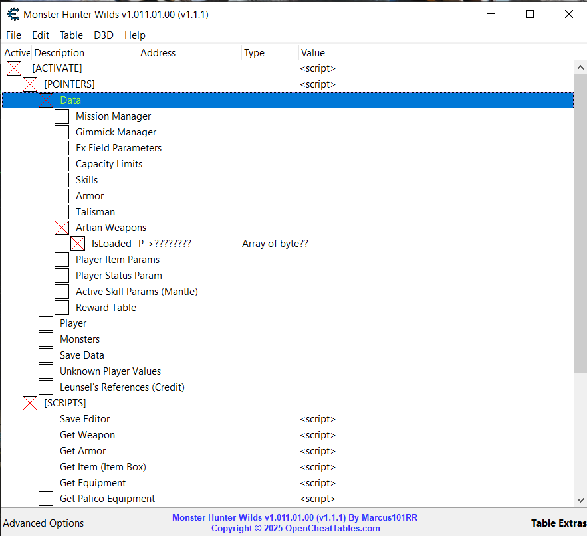Uncheck the [SCRIPTS] group checkbox
Image resolution: width=587 pixels, height=536 pixels.
30,403
